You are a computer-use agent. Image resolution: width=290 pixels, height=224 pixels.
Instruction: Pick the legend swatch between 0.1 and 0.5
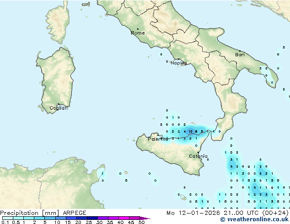pos(8,218)
